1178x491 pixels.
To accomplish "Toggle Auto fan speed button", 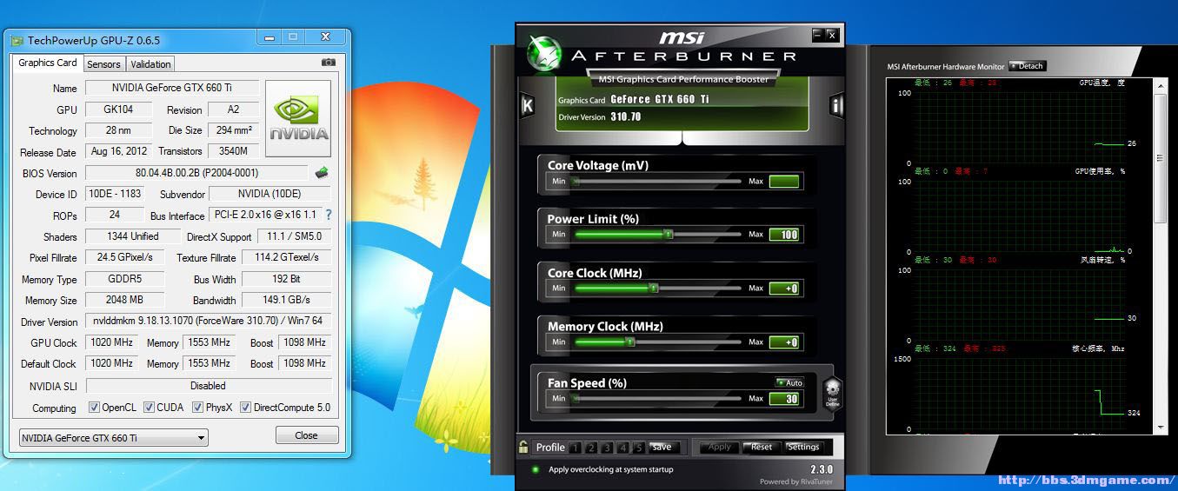I will (x=790, y=382).
